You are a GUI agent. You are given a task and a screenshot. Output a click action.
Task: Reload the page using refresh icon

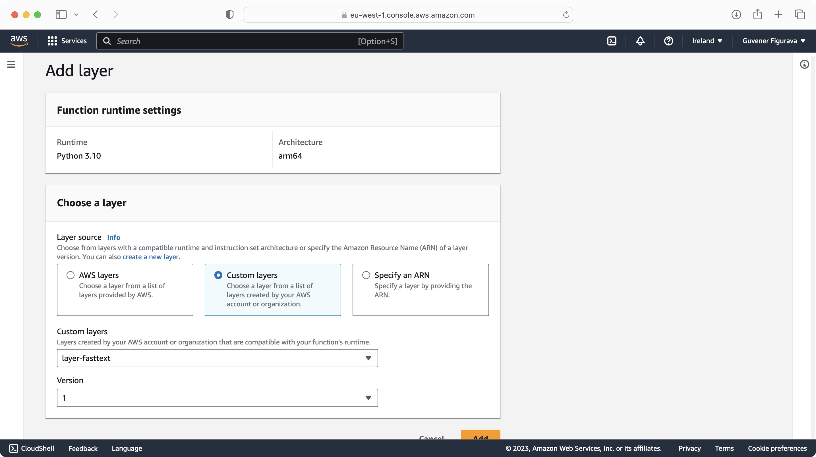coord(566,15)
